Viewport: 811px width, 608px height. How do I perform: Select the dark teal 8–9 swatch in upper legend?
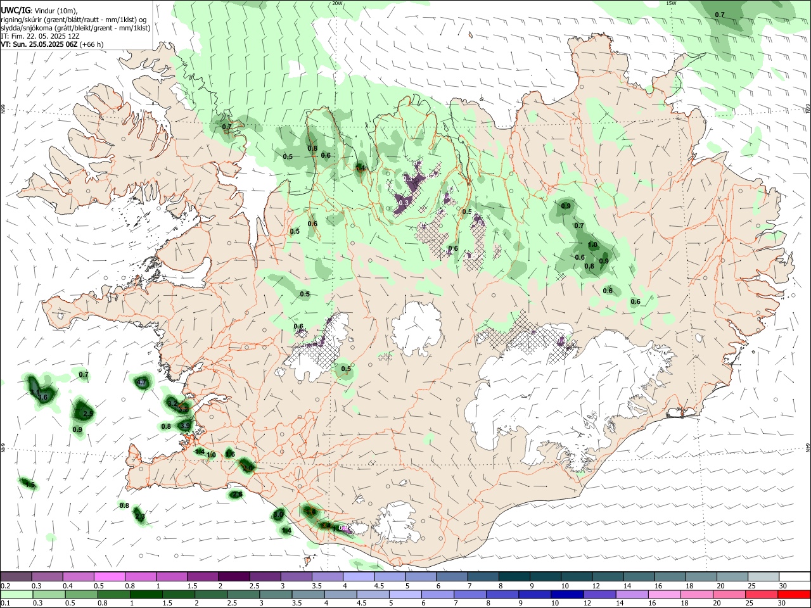pyautogui.click(x=514, y=576)
